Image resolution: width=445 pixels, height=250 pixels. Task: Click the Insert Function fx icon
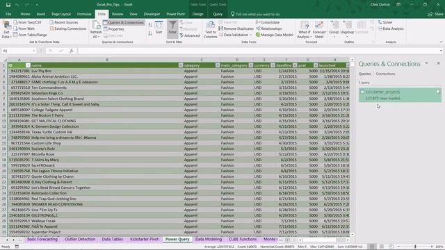72,51
